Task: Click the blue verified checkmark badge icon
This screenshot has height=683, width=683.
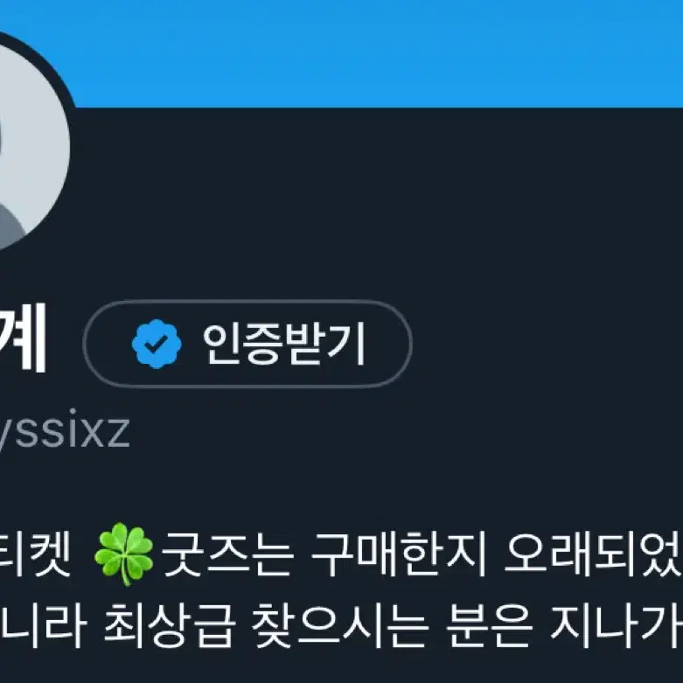Action: coord(157,344)
